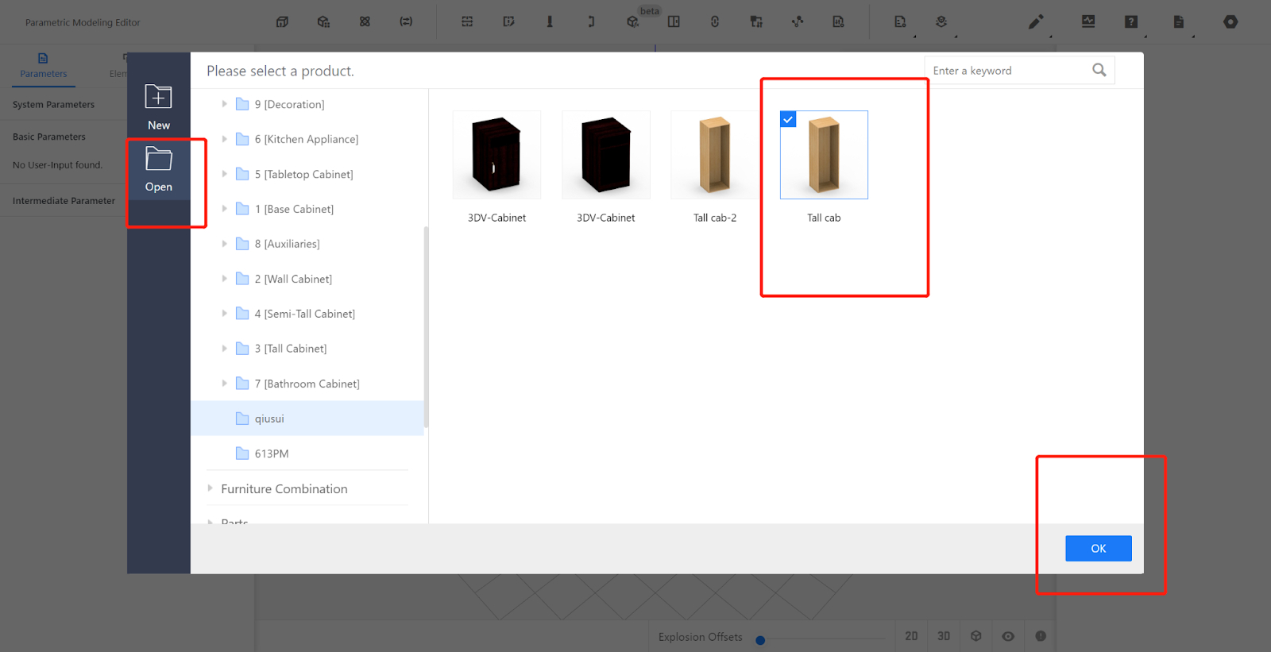Click the help question mark icon
The height and width of the screenshot is (652, 1271).
pos(1131,22)
